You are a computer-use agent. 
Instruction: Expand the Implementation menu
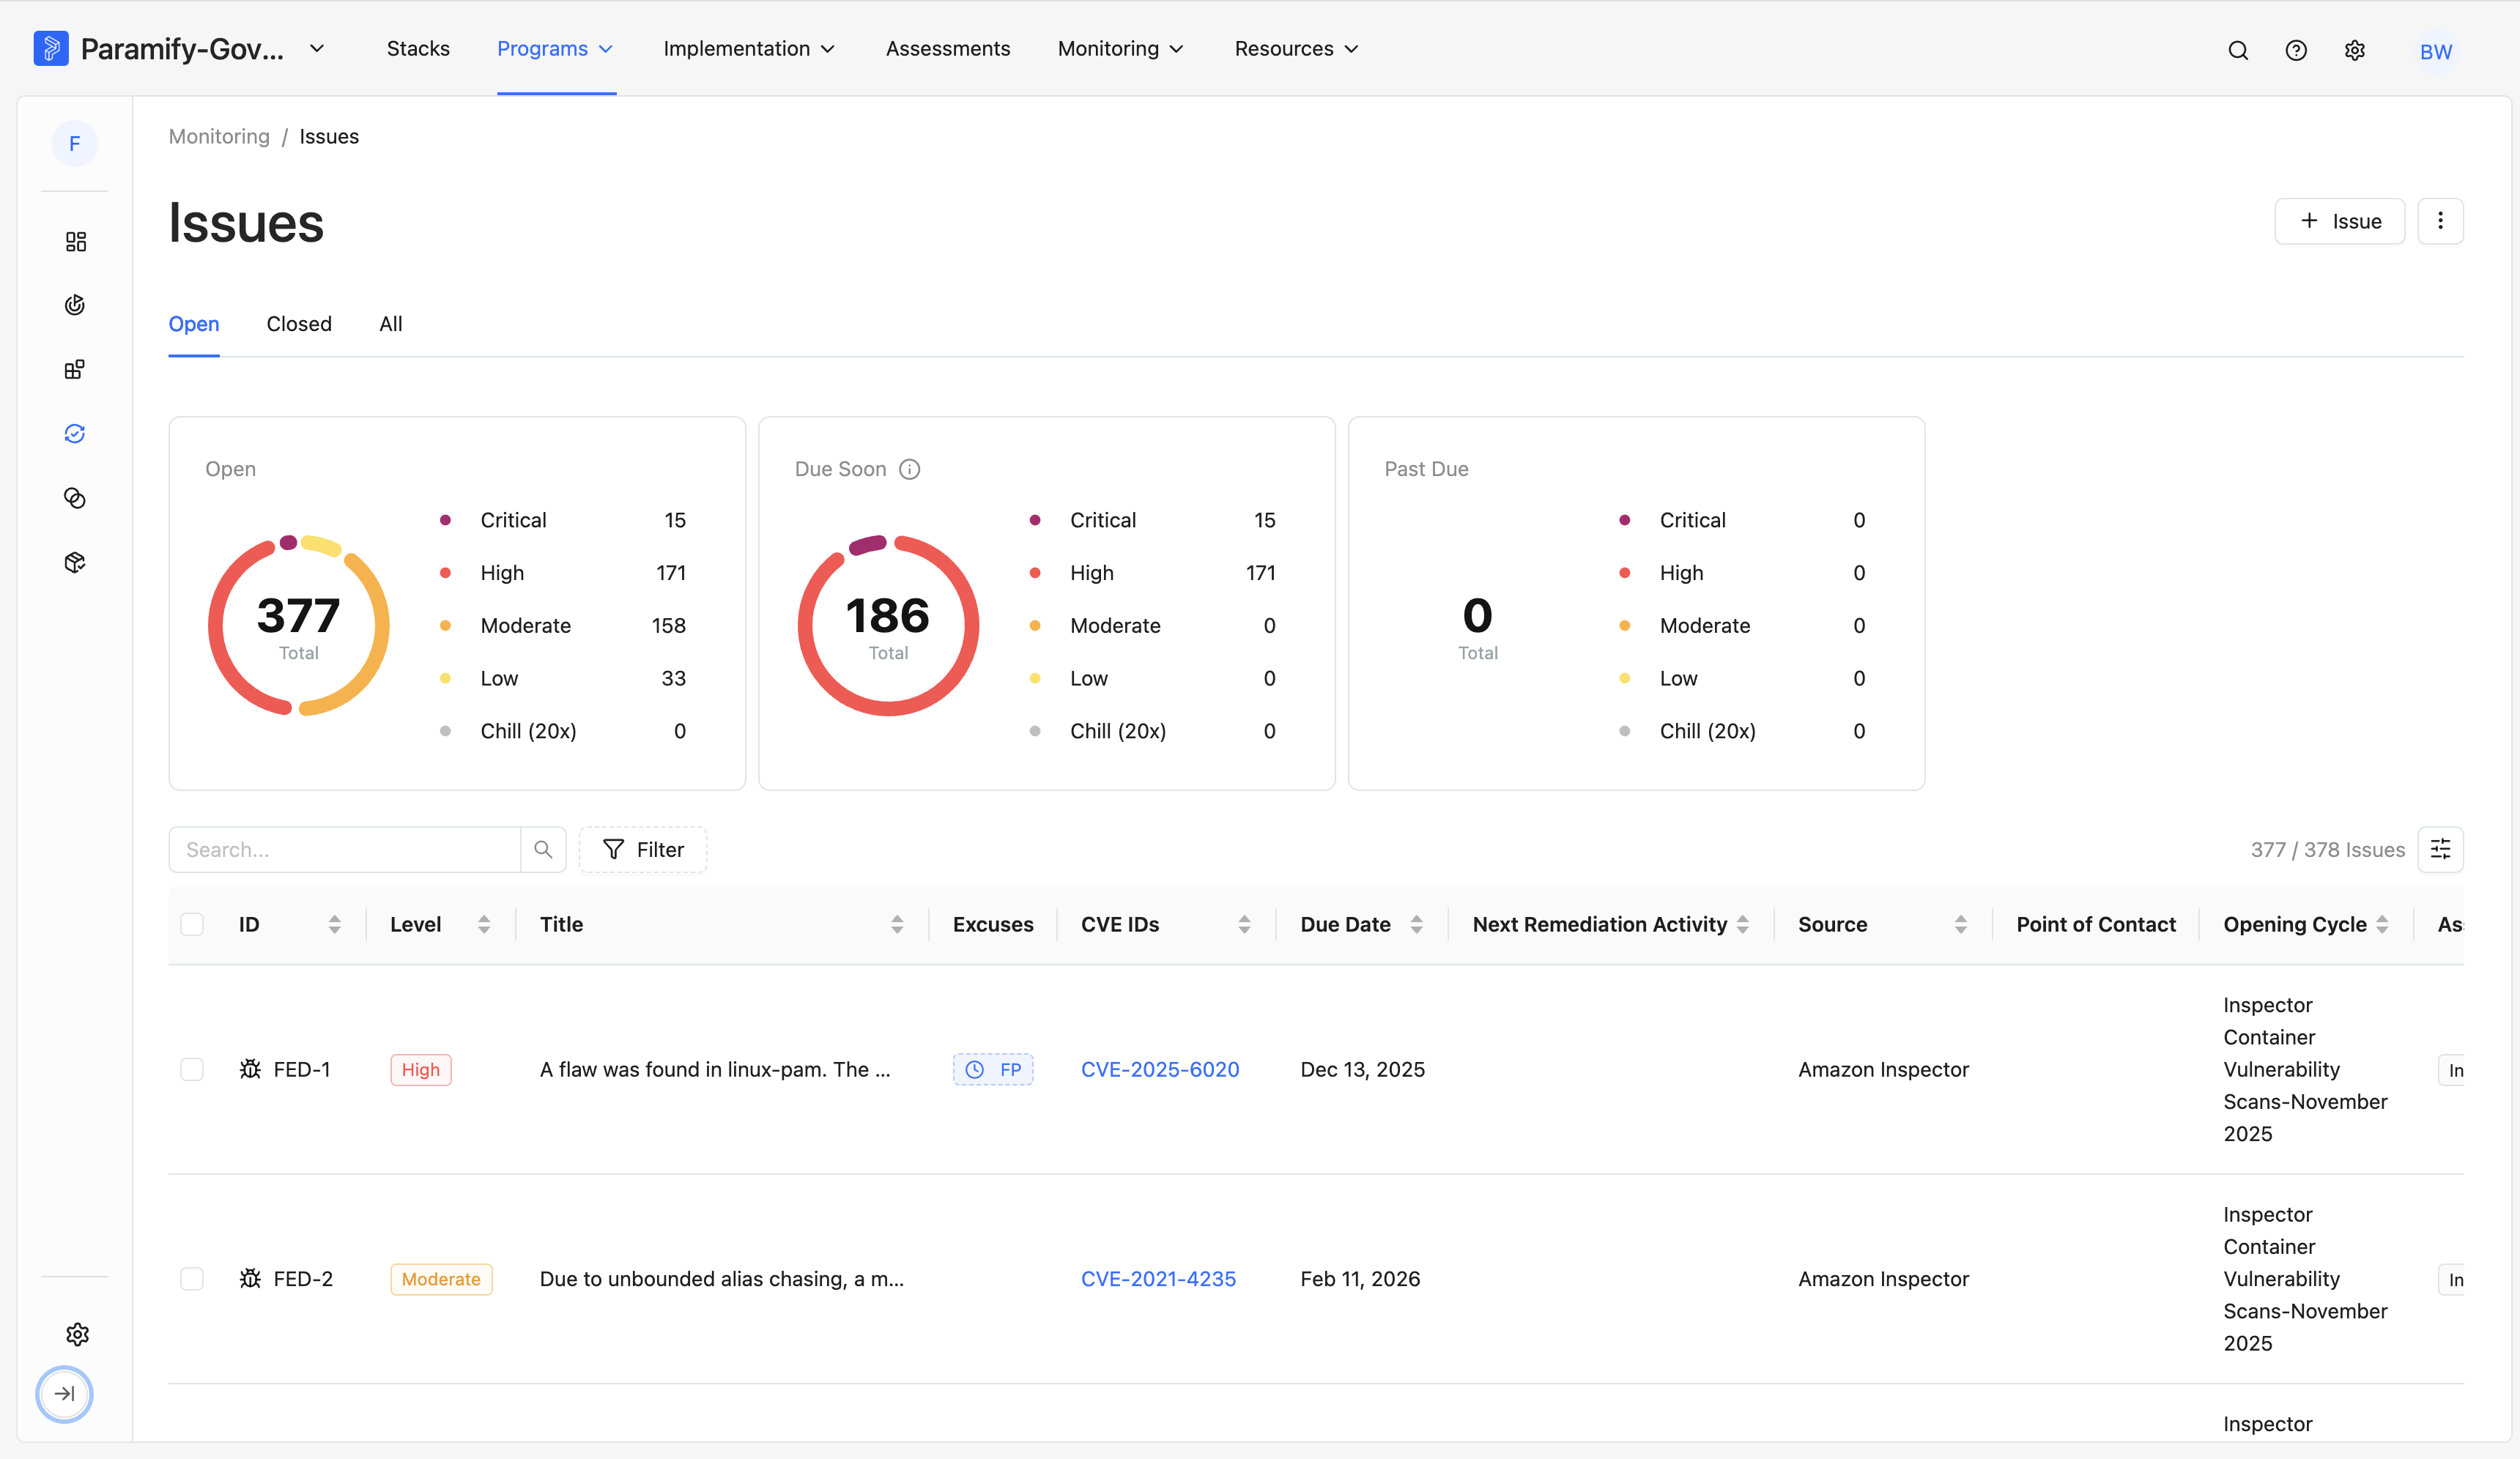[x=749, y=48]
